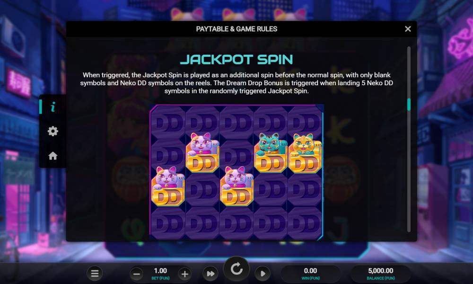Click the pink Neko symbol in second reel
The width and height of the screenshot is (473, 284).
click(x=202, y=152)
